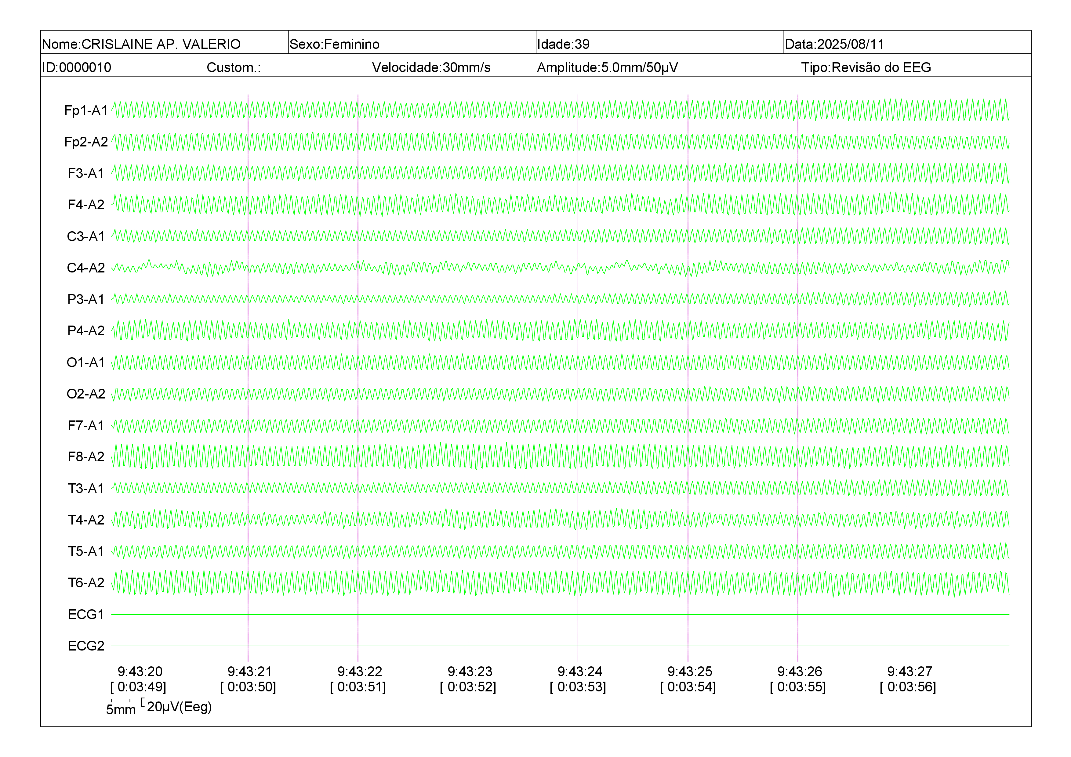Select the C4-A2 channel label
The width and height of the screenshot is (1071, 757).
pos(86,268)
